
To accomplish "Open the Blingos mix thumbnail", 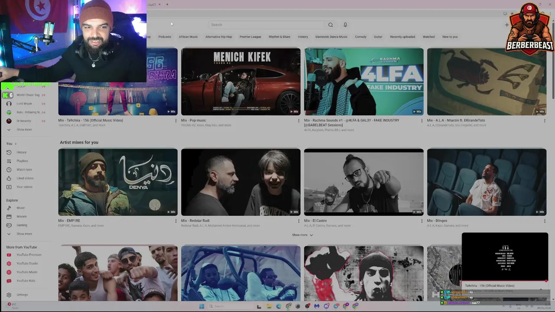I will pyautogui.click(x=486, y=182).
